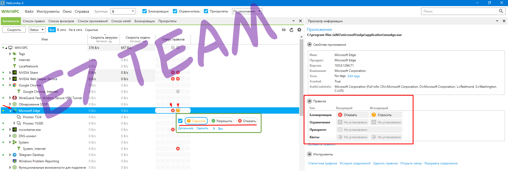
Task: Expand the Telegram Desktop tree node
Action: click(10, 155)
